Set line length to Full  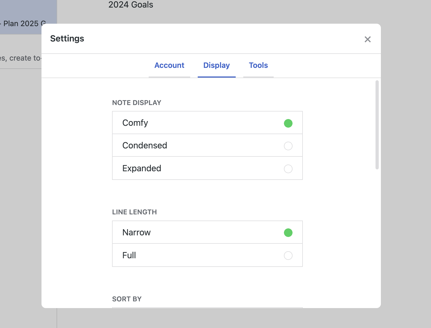coord(207,255)
